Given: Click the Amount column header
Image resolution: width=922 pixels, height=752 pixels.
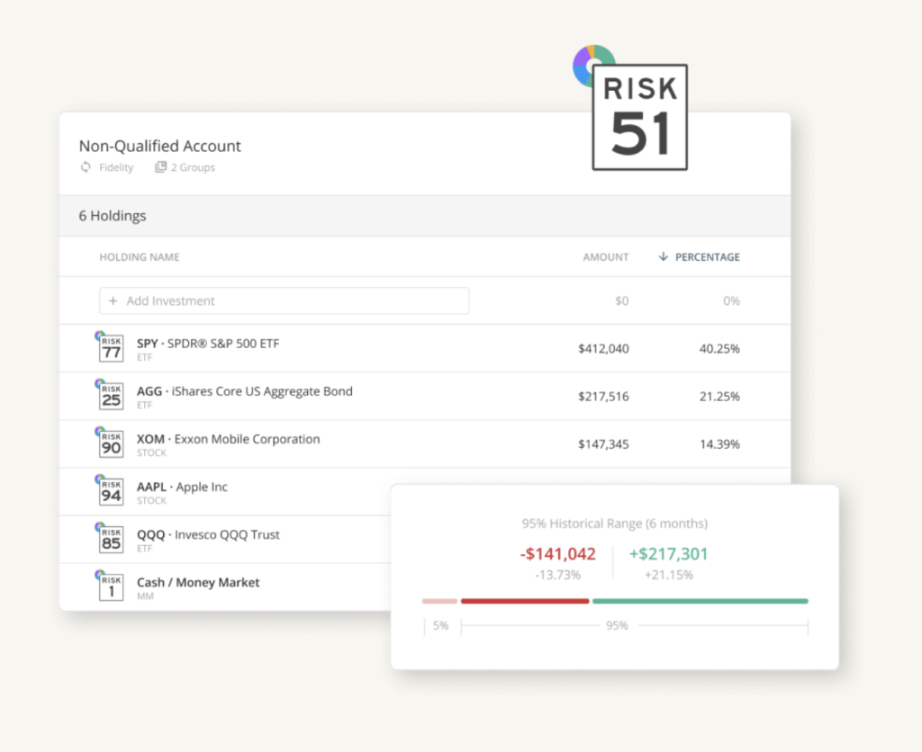Looking at the screenshot, I should tap(605, 257).
